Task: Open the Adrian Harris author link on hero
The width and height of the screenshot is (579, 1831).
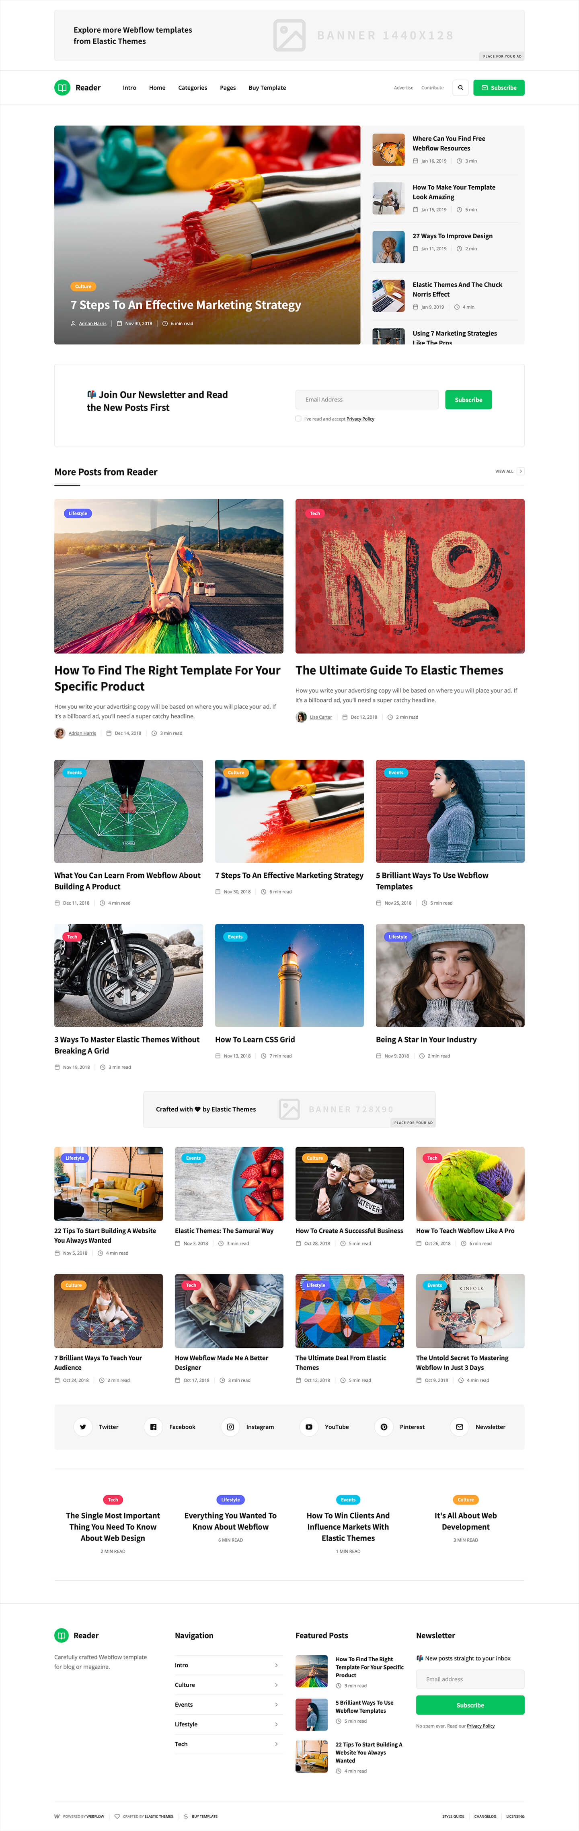Action: coord(92,324)
